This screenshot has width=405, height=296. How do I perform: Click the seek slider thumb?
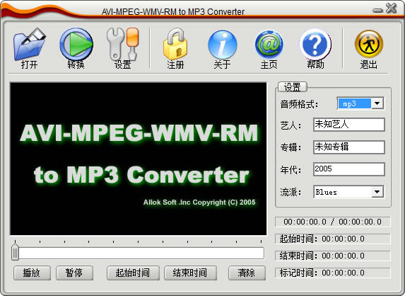(16, 252)
